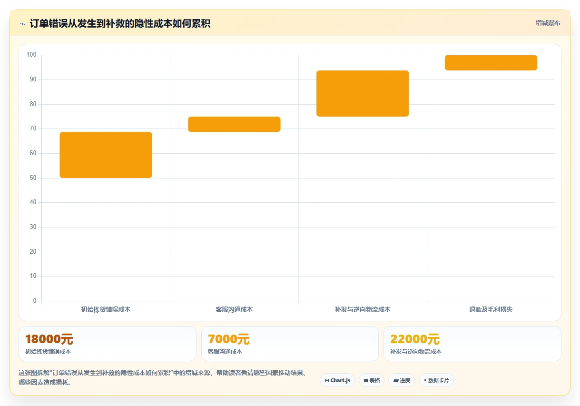Click the x-axis label 补发与逆向物流成本
The height and width of the screenshot is (406, 580).
click(x=363, y=309)
